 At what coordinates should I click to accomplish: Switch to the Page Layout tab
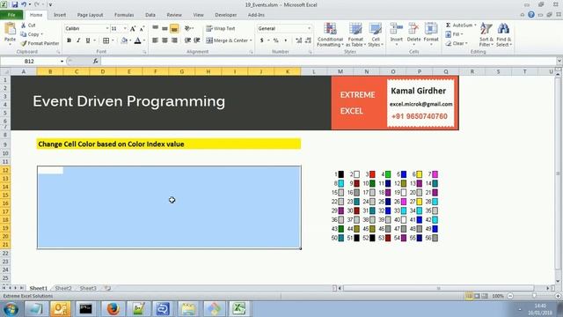tap(90, 15)
